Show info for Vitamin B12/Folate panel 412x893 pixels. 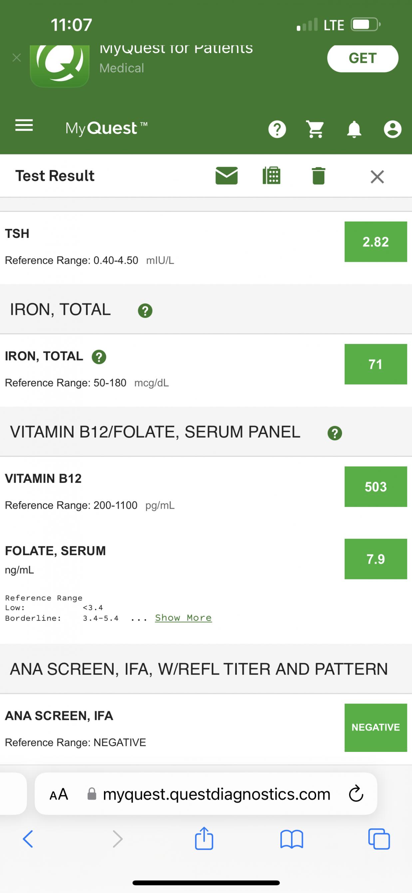click(x=334, y=433)
